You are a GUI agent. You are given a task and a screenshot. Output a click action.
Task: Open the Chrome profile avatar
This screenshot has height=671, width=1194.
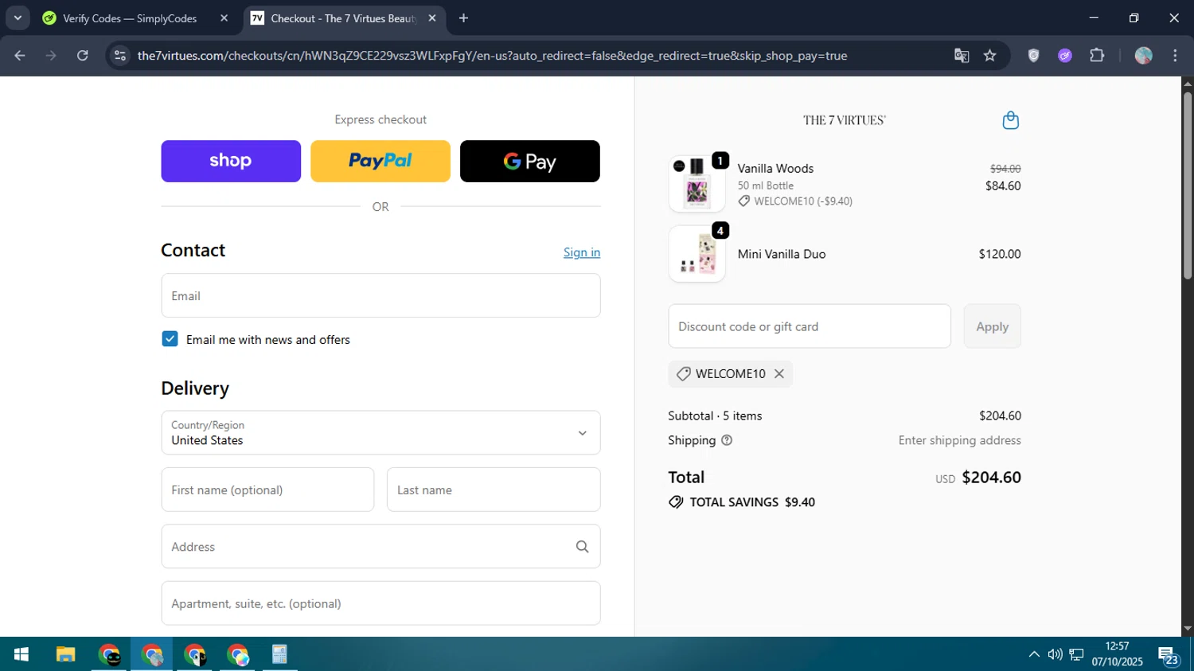(x=1144, y=56)
